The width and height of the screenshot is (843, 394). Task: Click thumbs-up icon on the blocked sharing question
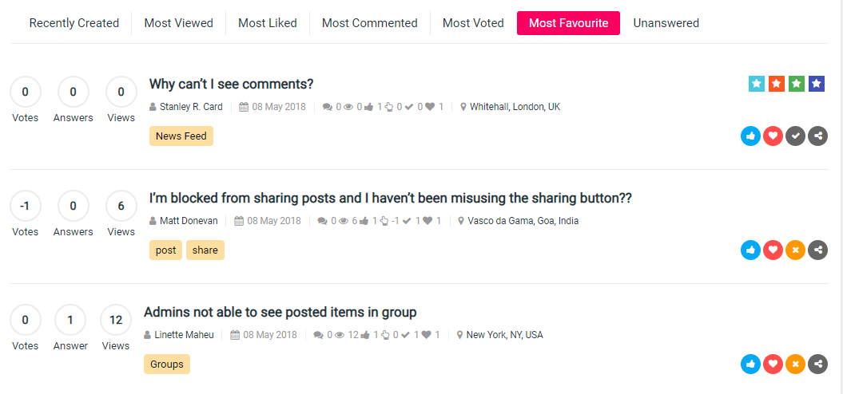click(x=750, y=250)
